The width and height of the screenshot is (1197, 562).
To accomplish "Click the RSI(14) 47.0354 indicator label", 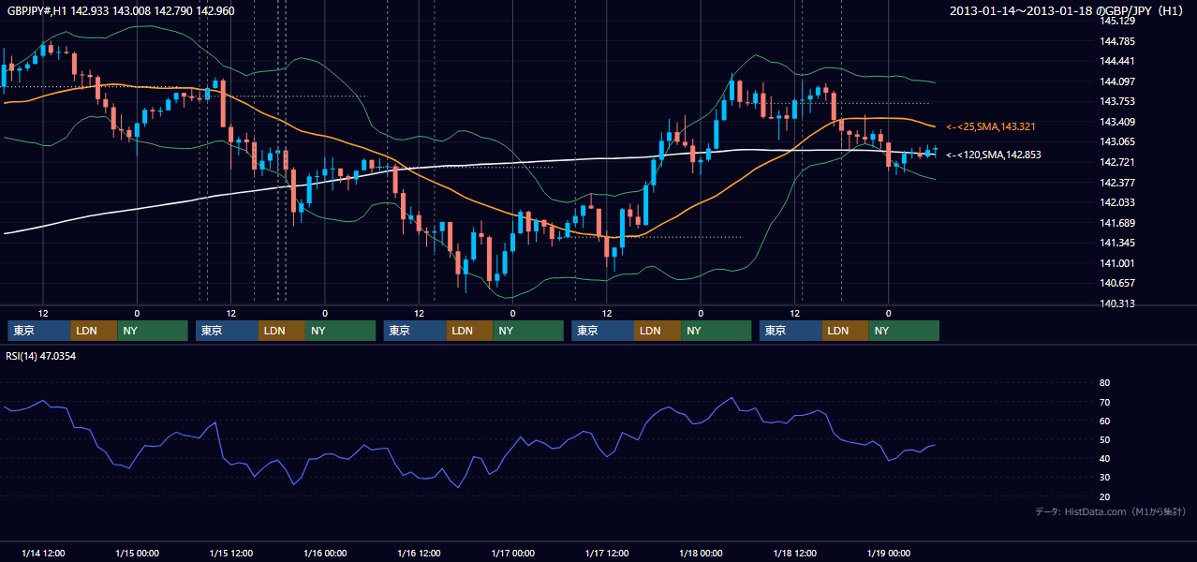I will (x=41, y=356).
